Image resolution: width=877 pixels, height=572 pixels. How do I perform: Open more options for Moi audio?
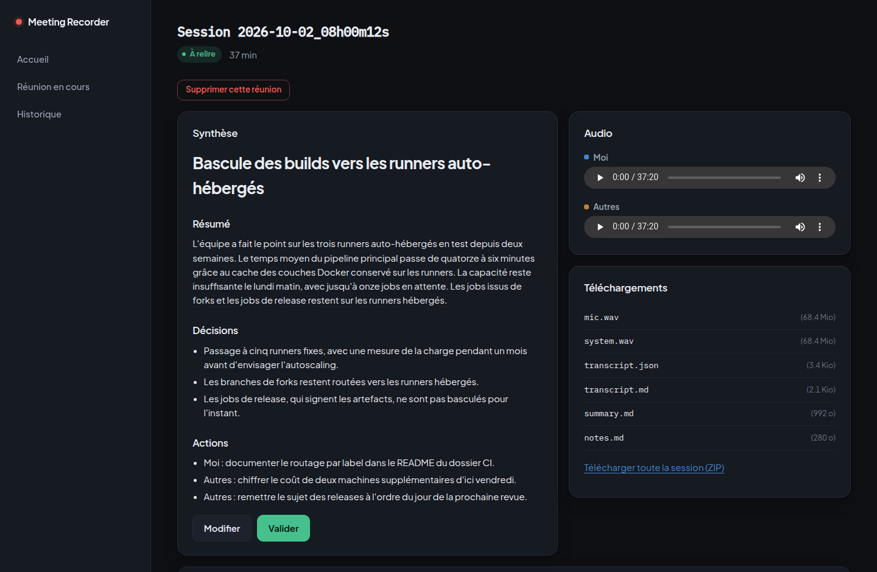click(820, 178)
